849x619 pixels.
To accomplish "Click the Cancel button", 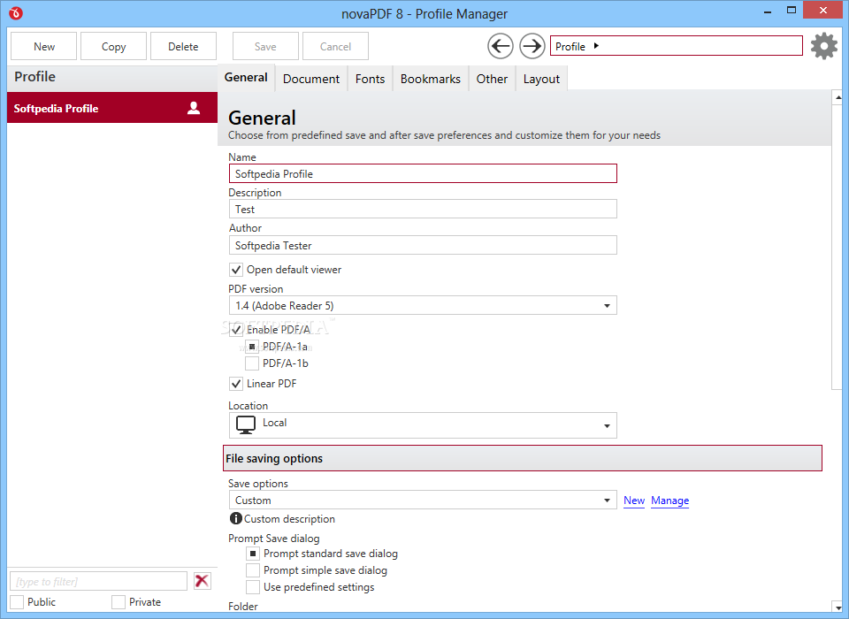I will pyautogui.click(x=335, y=46).
